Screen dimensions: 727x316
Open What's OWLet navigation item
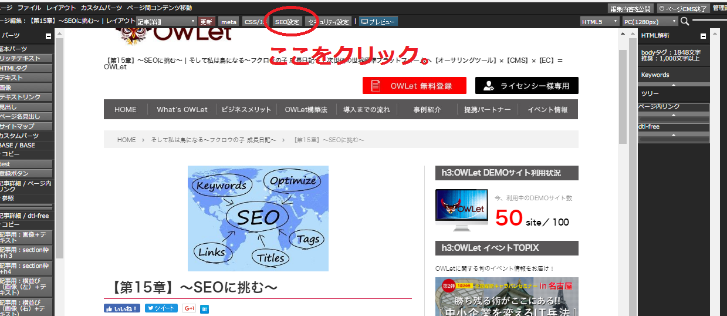click(x=182, y=109)
